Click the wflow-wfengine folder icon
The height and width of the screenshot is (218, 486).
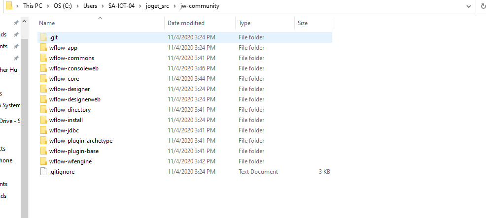(43, 161)
